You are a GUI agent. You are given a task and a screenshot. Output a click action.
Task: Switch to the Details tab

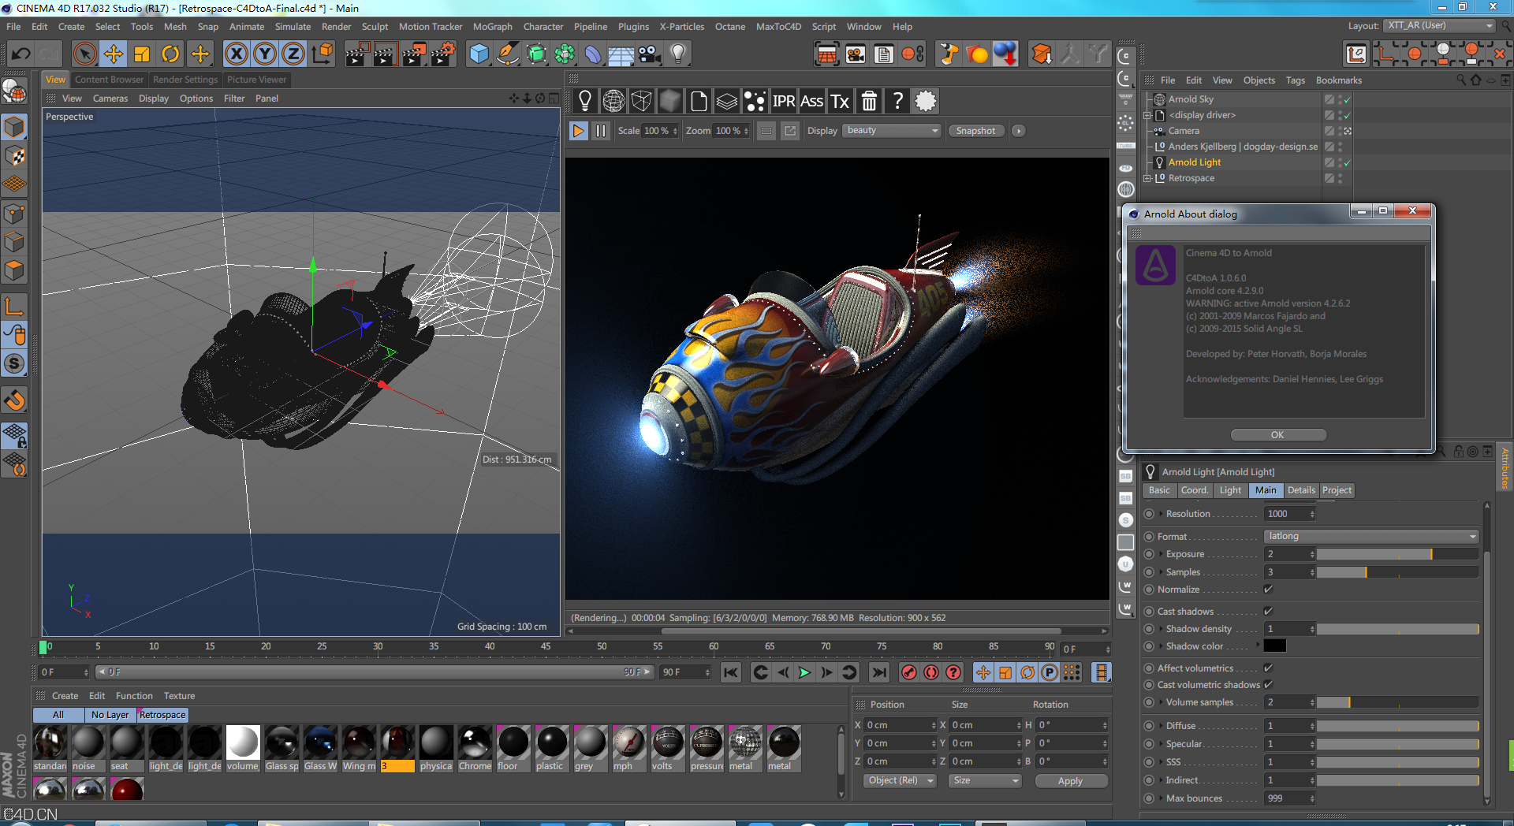[x=1301, y=490]
